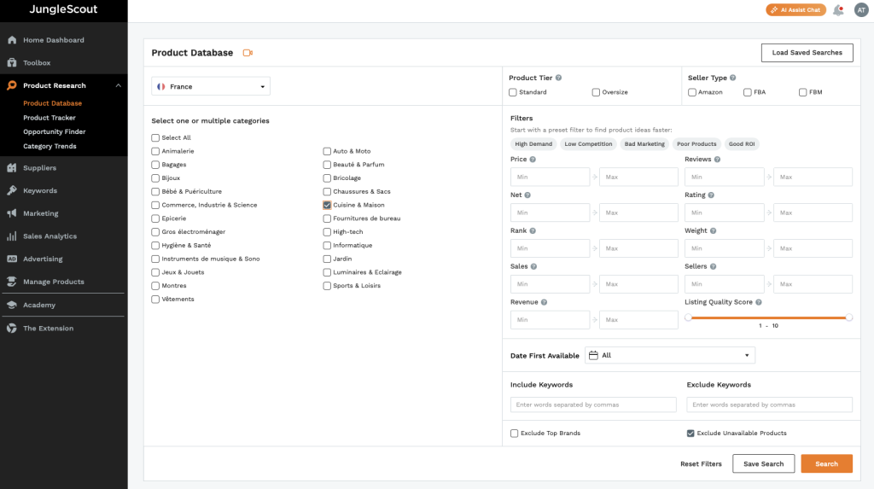874x489 pixels.
Task: Click the Home Dashboard house icon
Action: [x=12, y=40]
